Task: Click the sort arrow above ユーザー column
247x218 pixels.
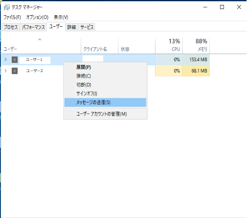Action: (40, 40)
